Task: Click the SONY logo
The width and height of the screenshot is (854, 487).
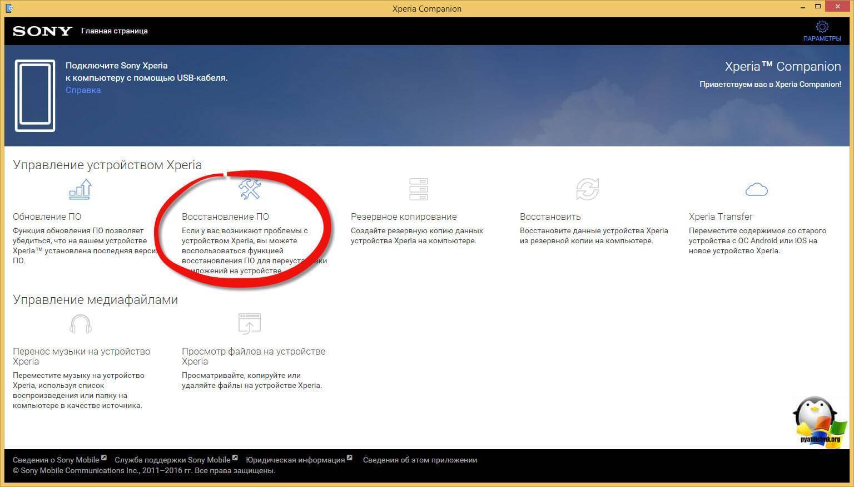Action: pyautogui.click(x=42, y=31)
